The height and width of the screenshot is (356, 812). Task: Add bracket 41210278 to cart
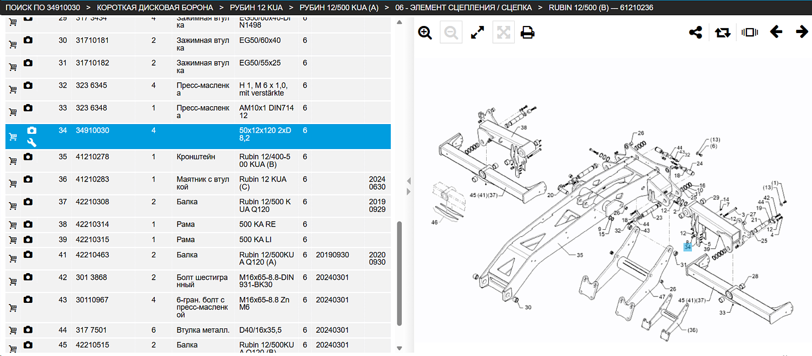(13, 160)
